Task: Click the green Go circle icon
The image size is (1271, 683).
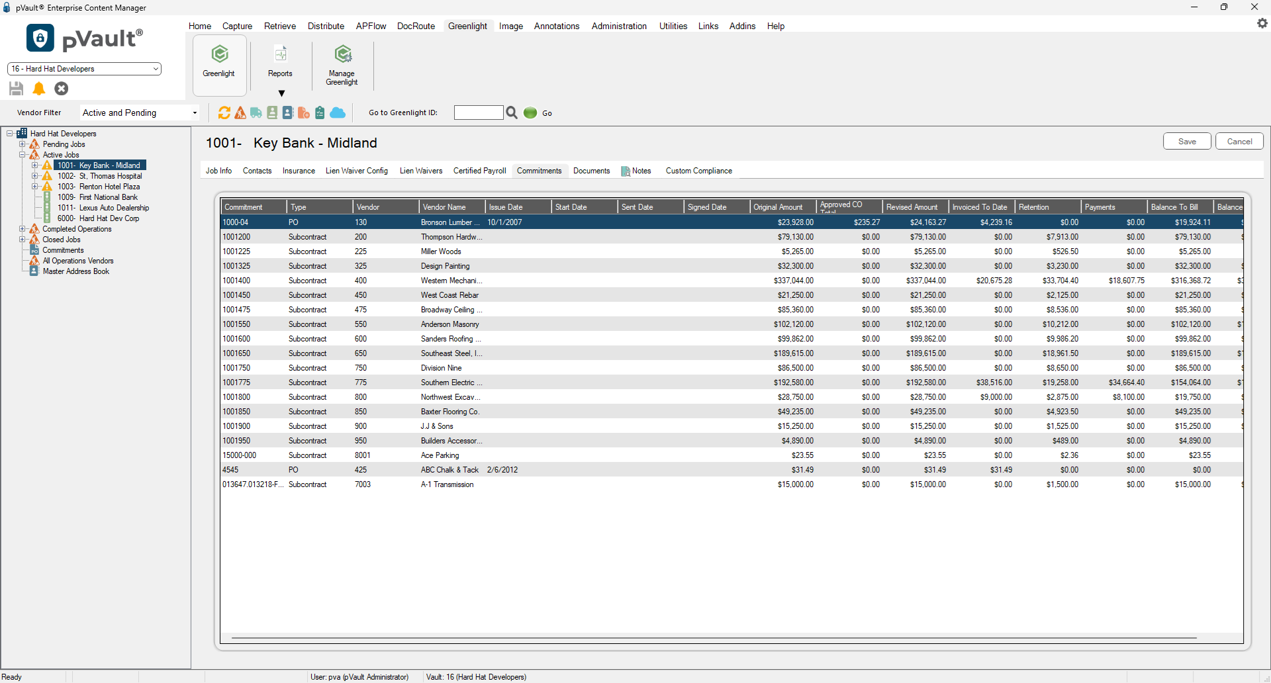Action: (530, 113)
